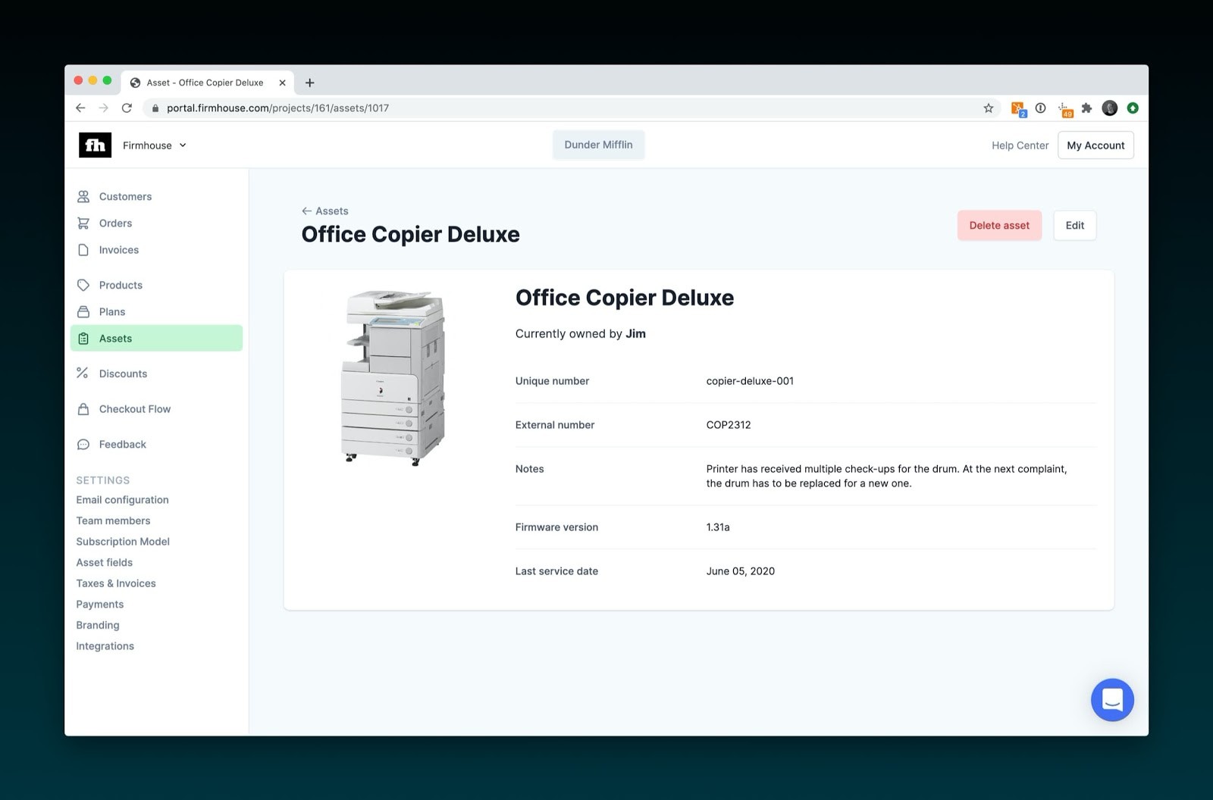Screen dimensions: 1213x800
Task: Open Subscription Model settings
Action: pyautogui.click(x=122, y=541)
